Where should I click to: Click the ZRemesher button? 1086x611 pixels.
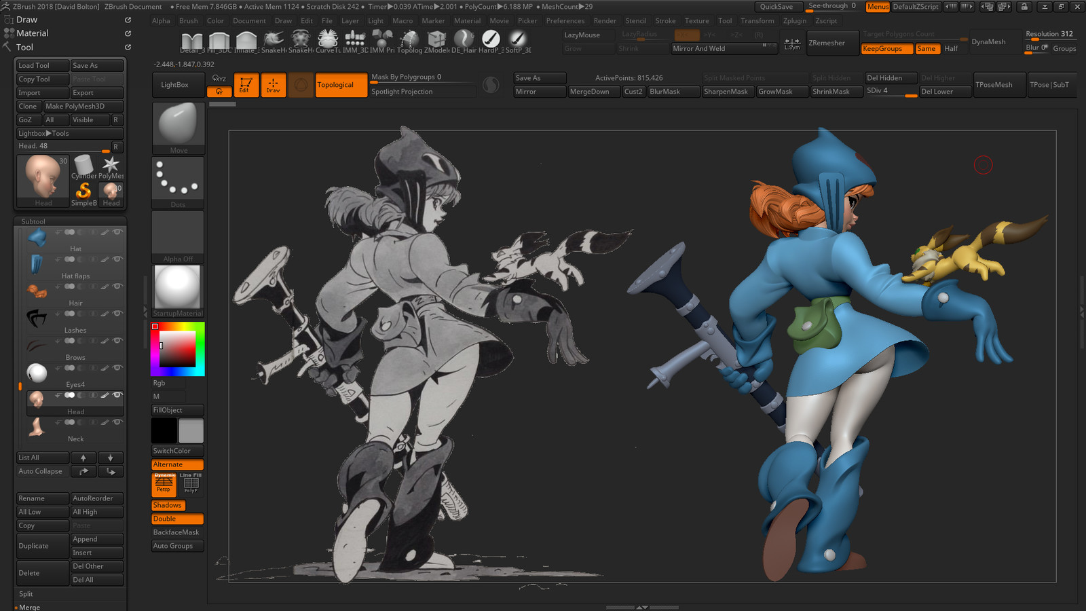(x=832, y=43)
